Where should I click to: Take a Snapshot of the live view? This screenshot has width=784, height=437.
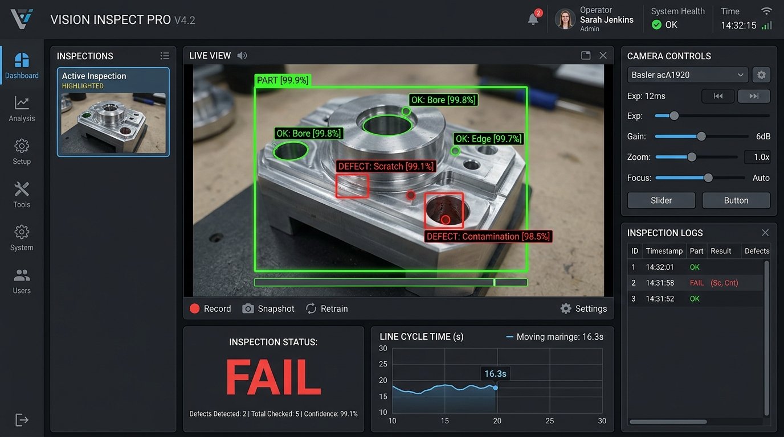click(268, 308)
